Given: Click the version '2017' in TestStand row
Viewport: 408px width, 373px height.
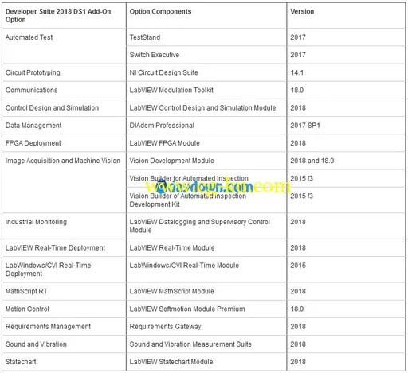Looking at the screenshot, I should pyautogui.click(x=298, y=37).
